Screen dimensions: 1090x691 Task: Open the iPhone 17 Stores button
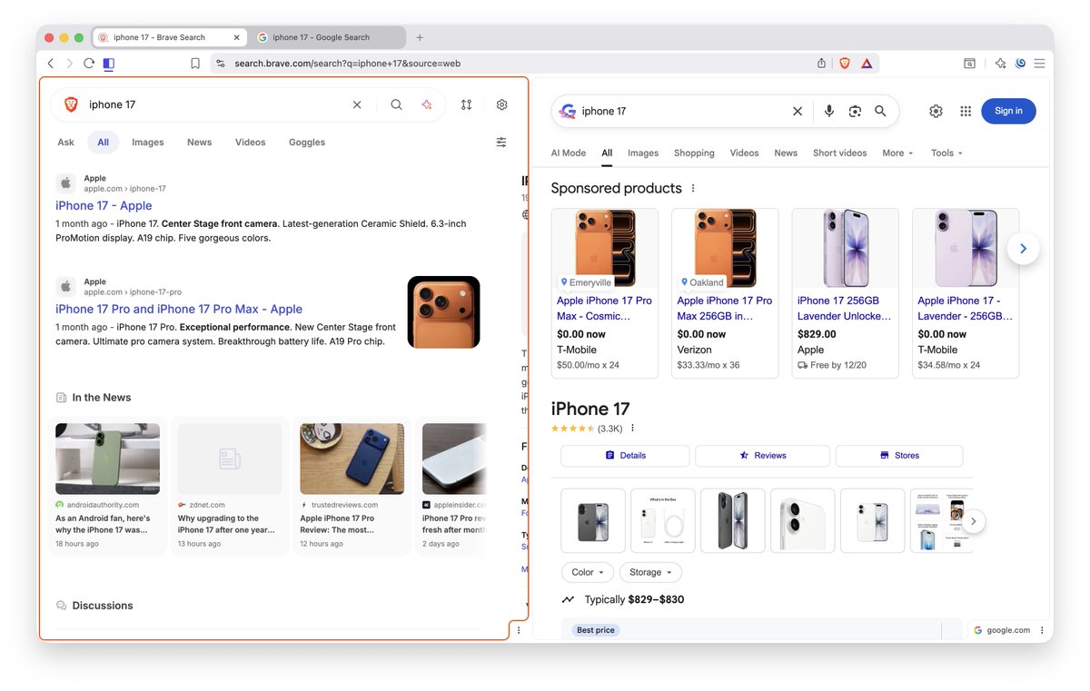899,456
